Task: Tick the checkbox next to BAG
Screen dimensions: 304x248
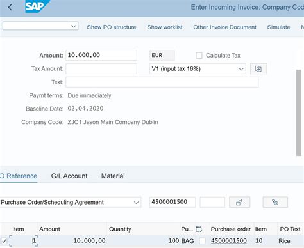Action: point(202,241)
